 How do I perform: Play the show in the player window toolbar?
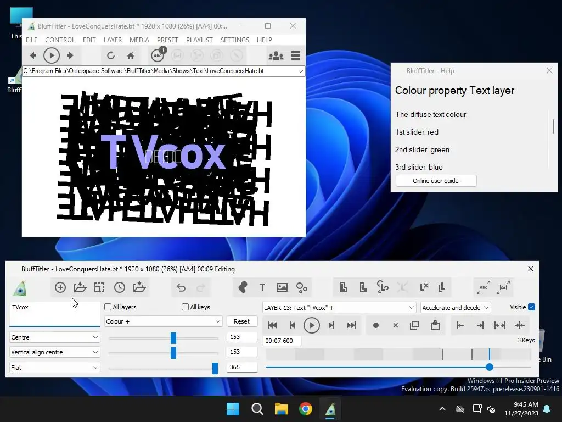51,55
